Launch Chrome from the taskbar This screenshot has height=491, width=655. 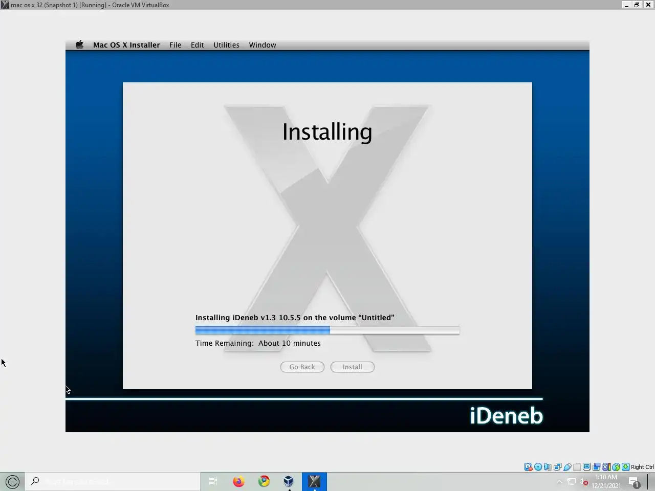pos(264,481)
